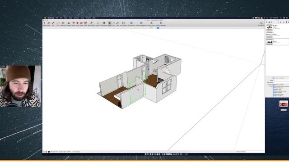The image size is (289, 162).
Task: Toggle Visible Tags checkbox
Action: (274, 90)
